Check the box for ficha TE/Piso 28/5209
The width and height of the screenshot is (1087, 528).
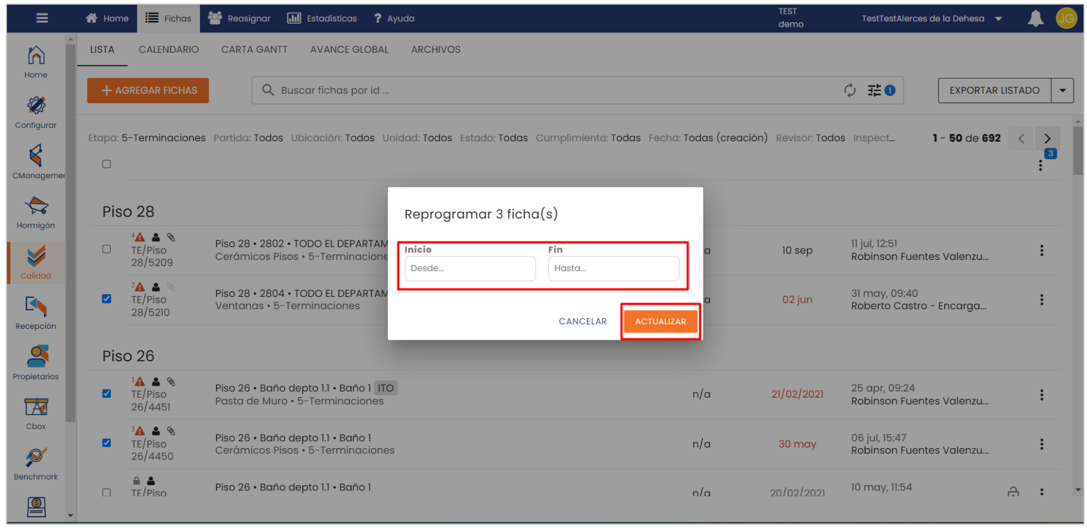[107, 250]
